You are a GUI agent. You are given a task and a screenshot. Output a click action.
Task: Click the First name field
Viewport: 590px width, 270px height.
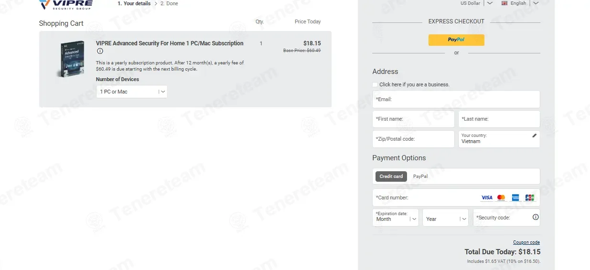coord(414,119)
